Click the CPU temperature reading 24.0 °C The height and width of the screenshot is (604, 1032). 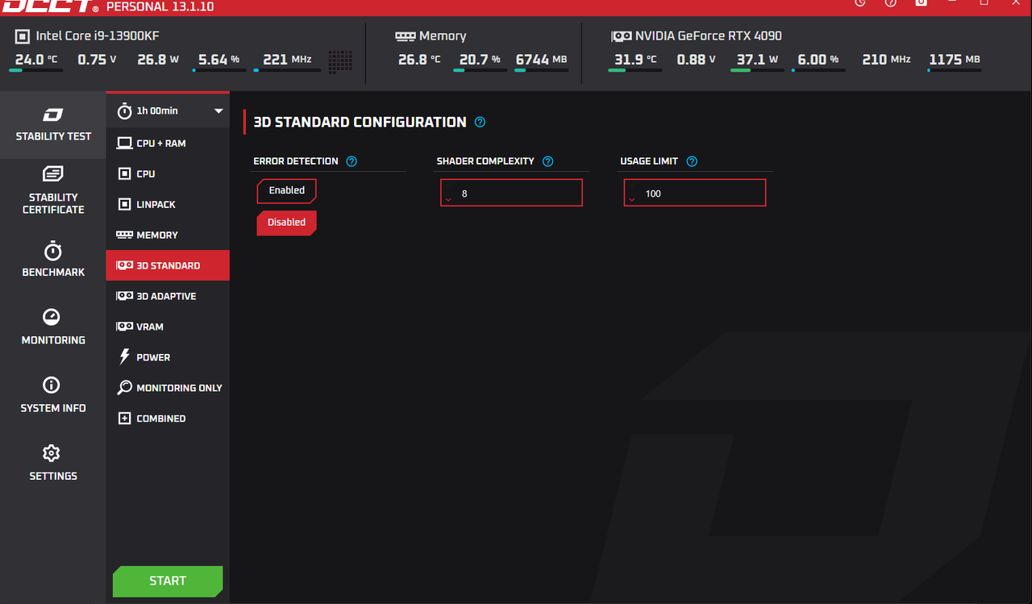point(36,60)
